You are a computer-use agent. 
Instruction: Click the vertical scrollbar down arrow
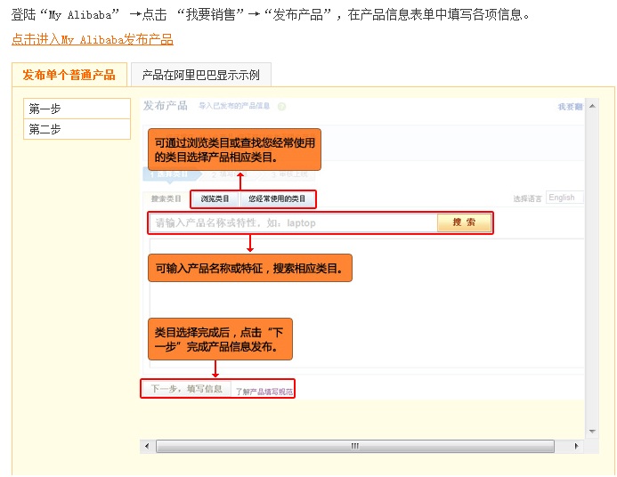[x=592, y=432]
